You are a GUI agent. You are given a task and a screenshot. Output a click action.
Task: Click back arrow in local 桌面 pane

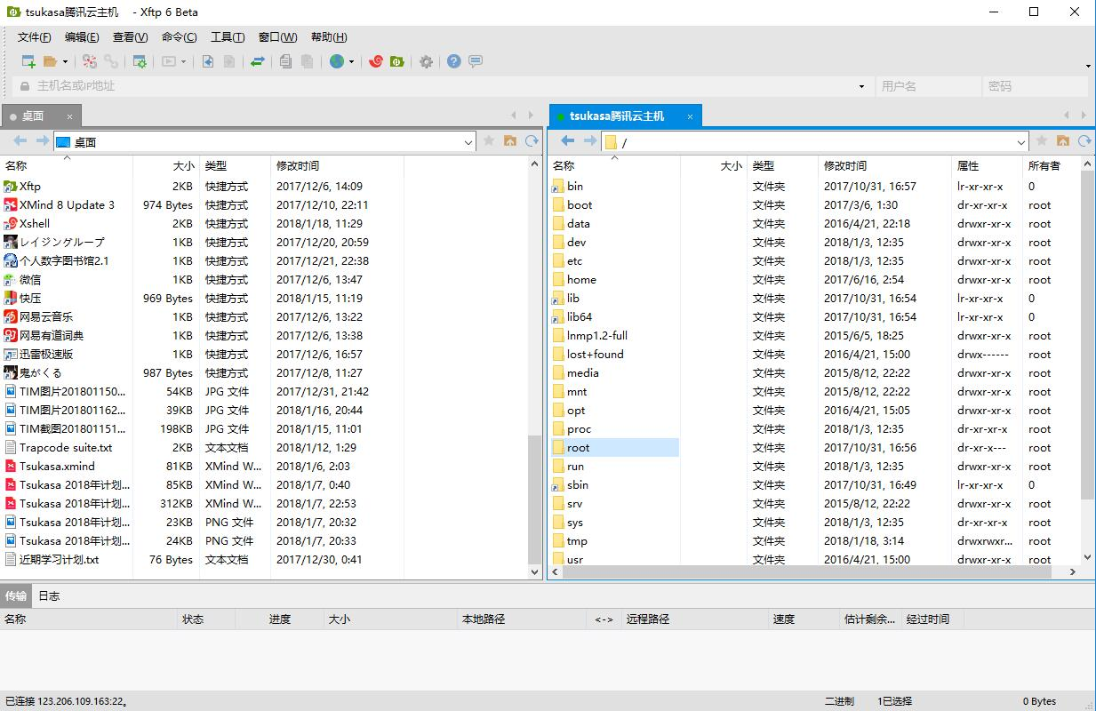coord(20,141)
